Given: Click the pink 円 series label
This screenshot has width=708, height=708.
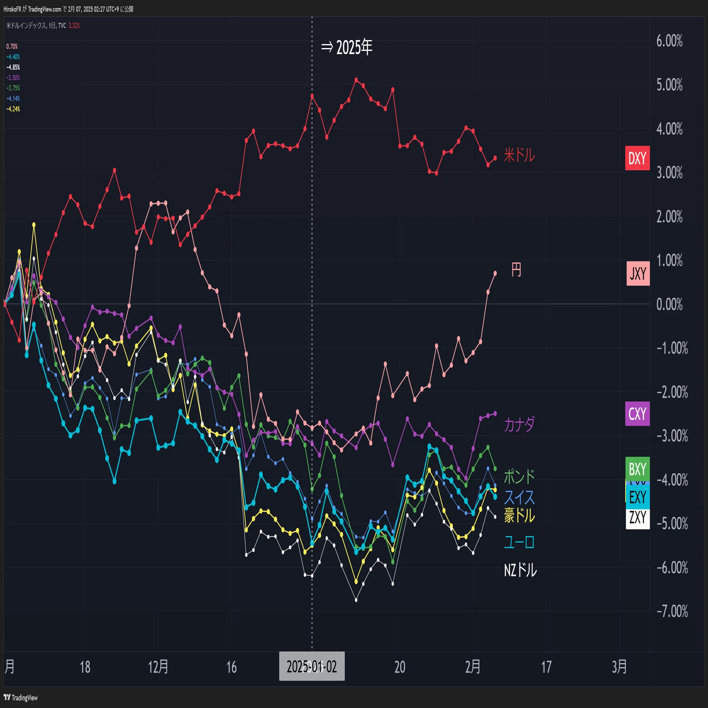Looking at the screenshot, I should click(516, 270).
